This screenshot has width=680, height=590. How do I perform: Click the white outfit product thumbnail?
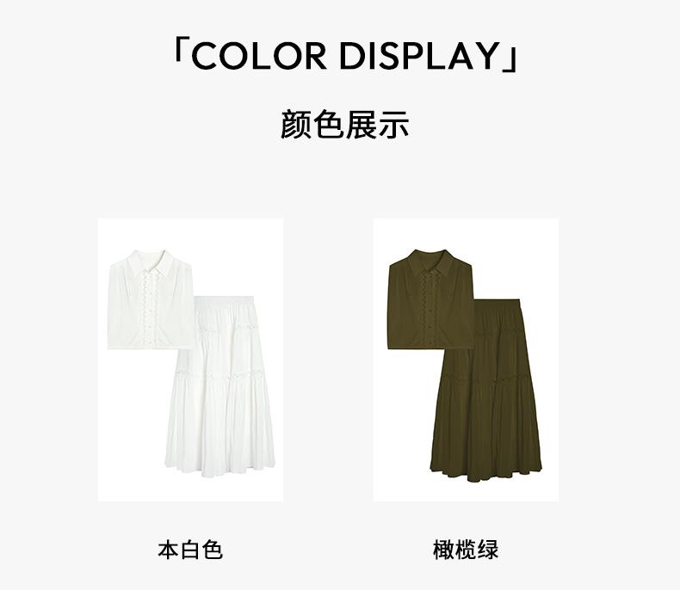(191, 360)
